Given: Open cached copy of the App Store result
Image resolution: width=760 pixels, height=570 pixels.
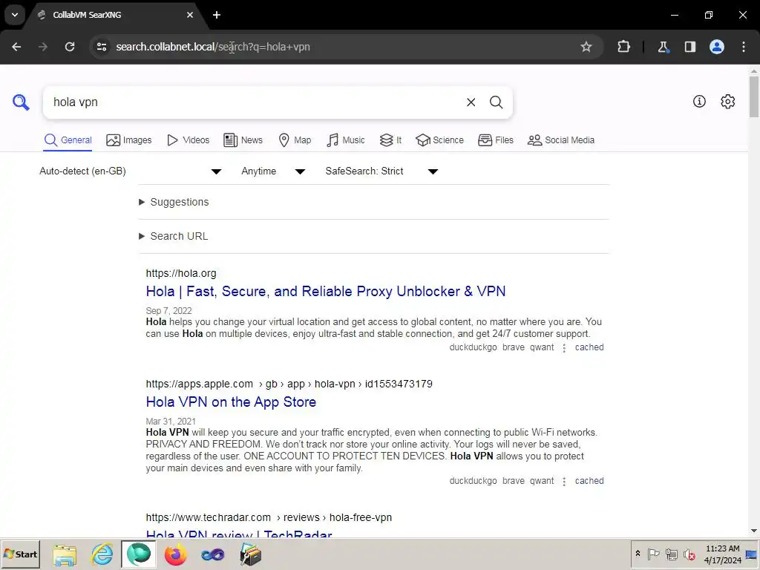Looking at the screenshot, I should coord(589,481).
